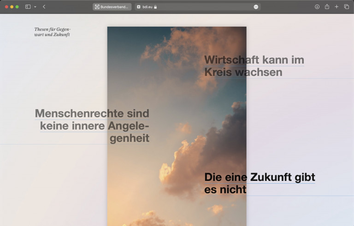This screenshot has width=354, height=226.
Task: Click the padlock icon in address bar
Action: [155, 7]
